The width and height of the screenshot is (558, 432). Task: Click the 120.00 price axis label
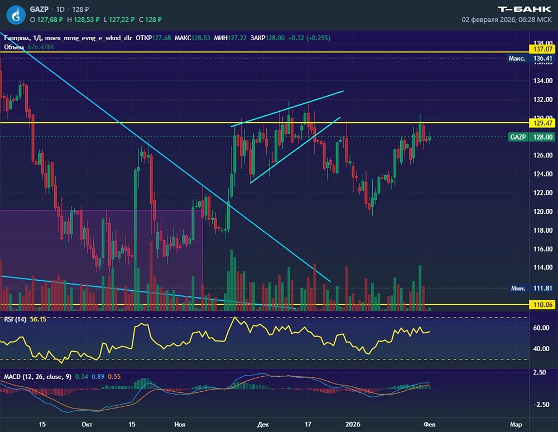[543, 212]
